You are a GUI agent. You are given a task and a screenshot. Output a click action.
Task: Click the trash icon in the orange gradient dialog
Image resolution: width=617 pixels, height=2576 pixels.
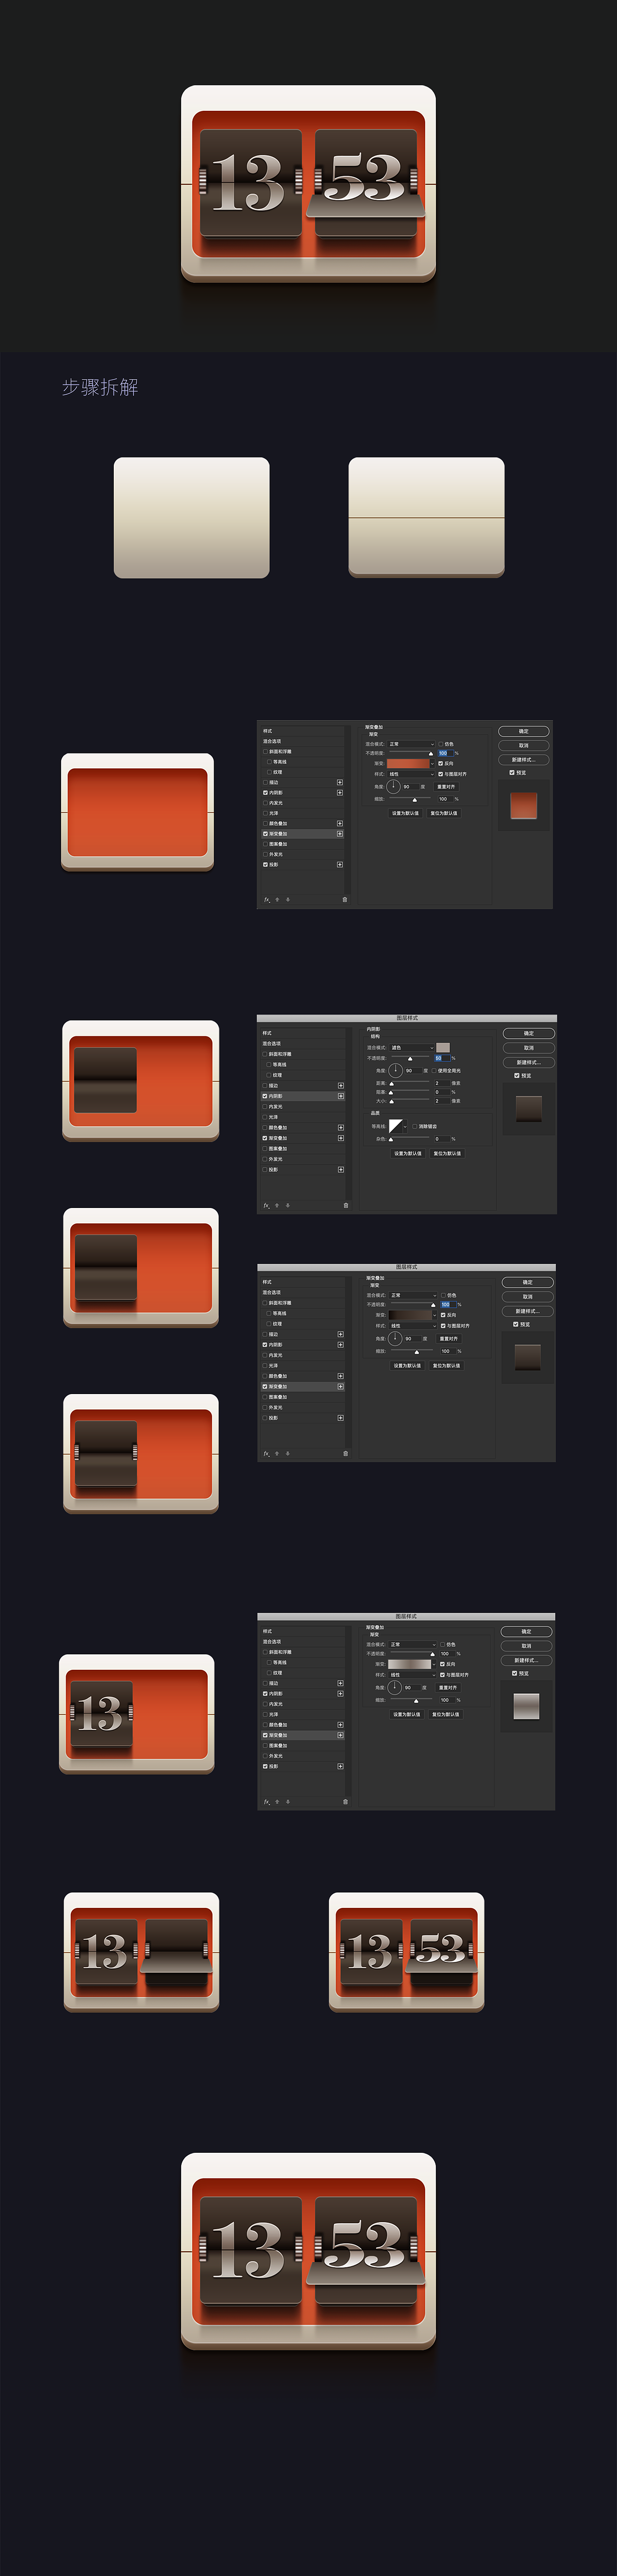click(345, 899)
